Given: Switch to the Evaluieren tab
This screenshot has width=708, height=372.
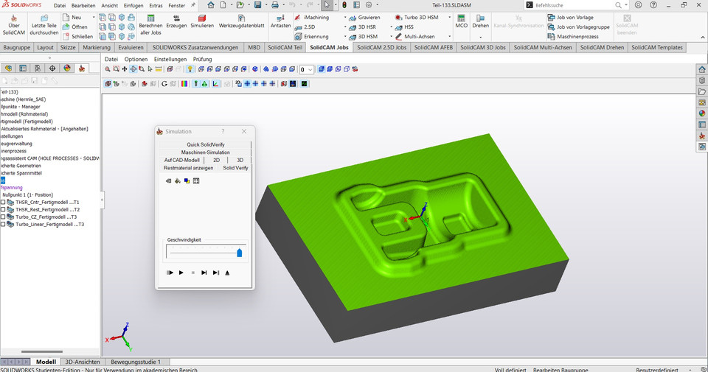Looking at the screenshot, I should (131, 47).
